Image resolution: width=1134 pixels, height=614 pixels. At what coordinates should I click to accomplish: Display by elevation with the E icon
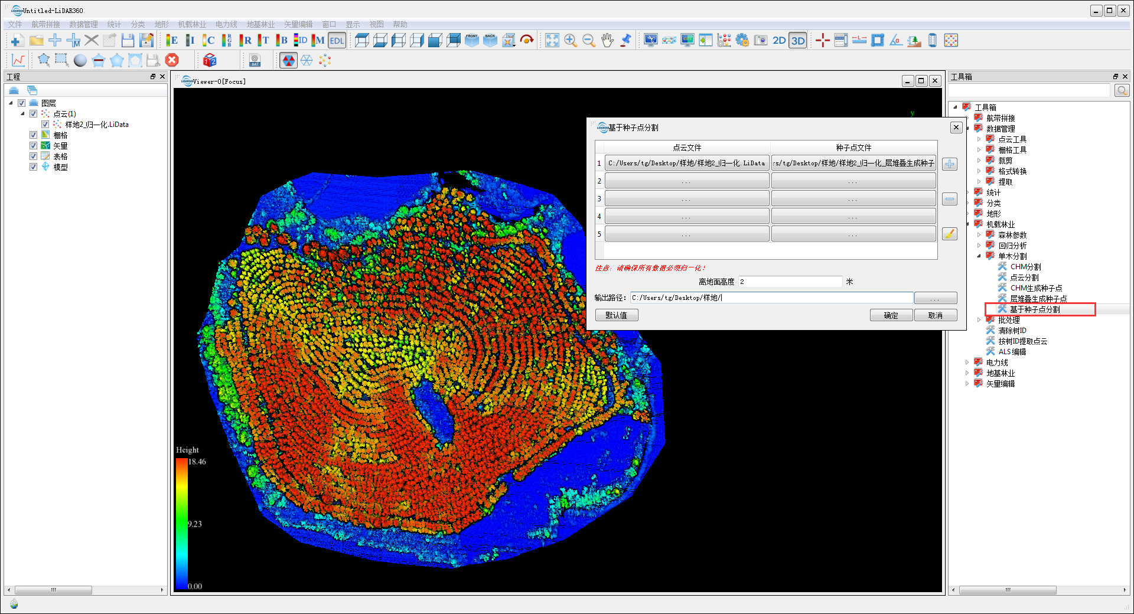[172, 40]
